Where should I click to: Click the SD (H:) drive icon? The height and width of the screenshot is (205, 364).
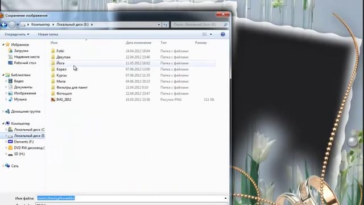[x=10, y=154]
